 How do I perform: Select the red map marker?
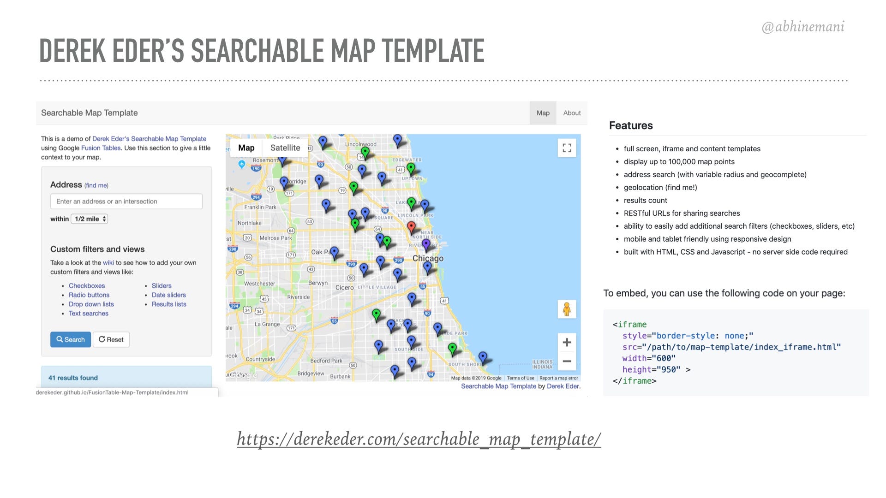click(411, 227)
